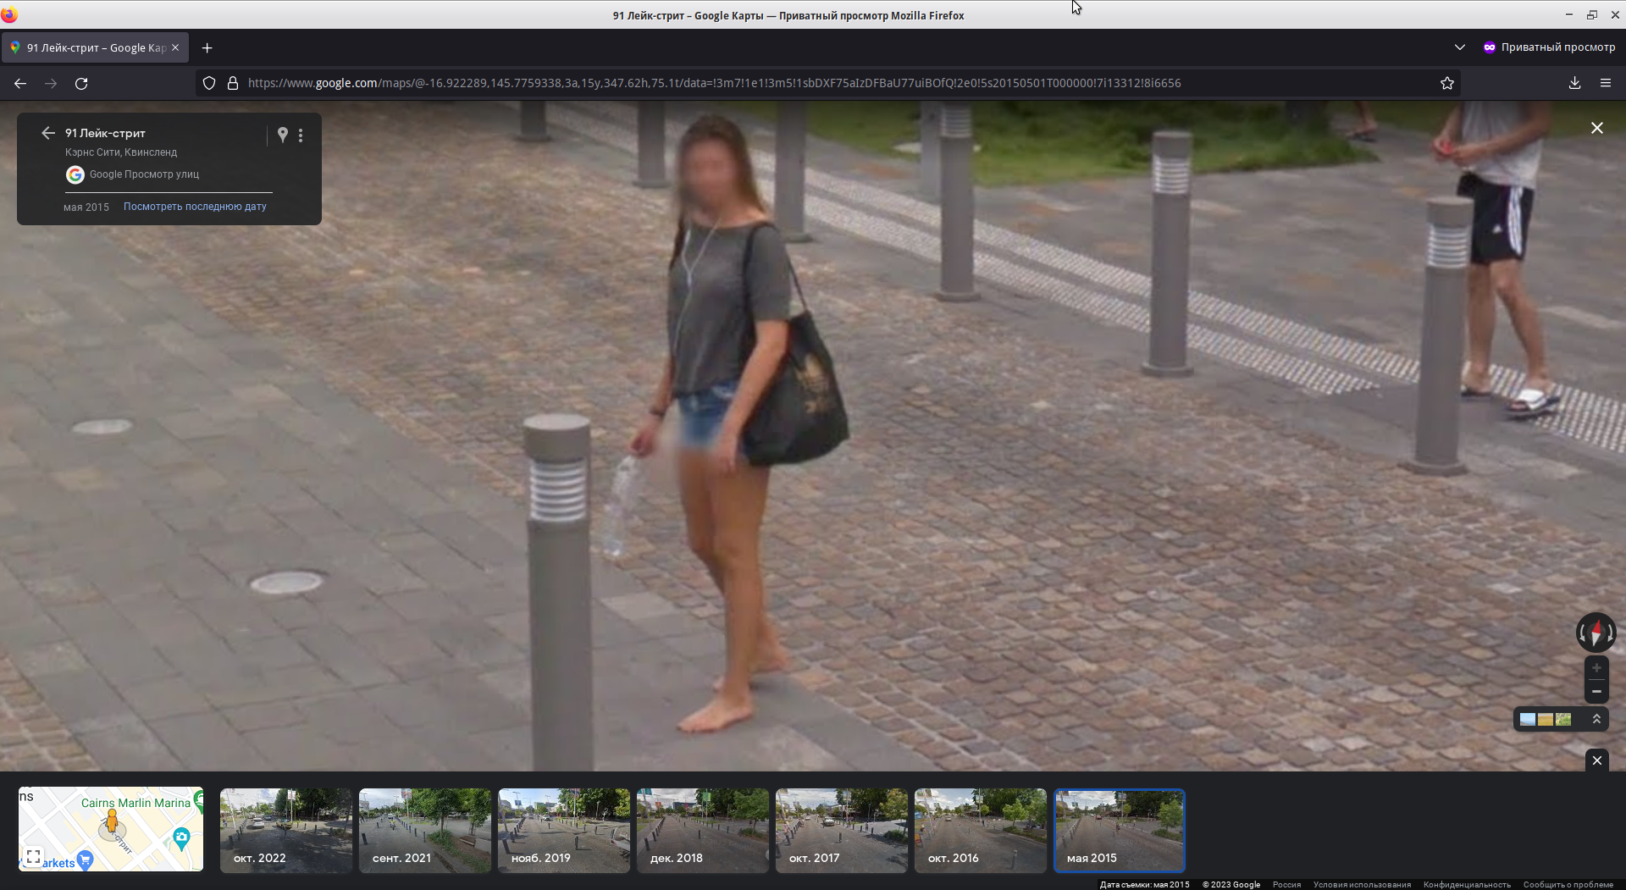Click 'Сообщить о проблеме' footer link
Screen dimensions: 1626x890
click(1568, 884)
